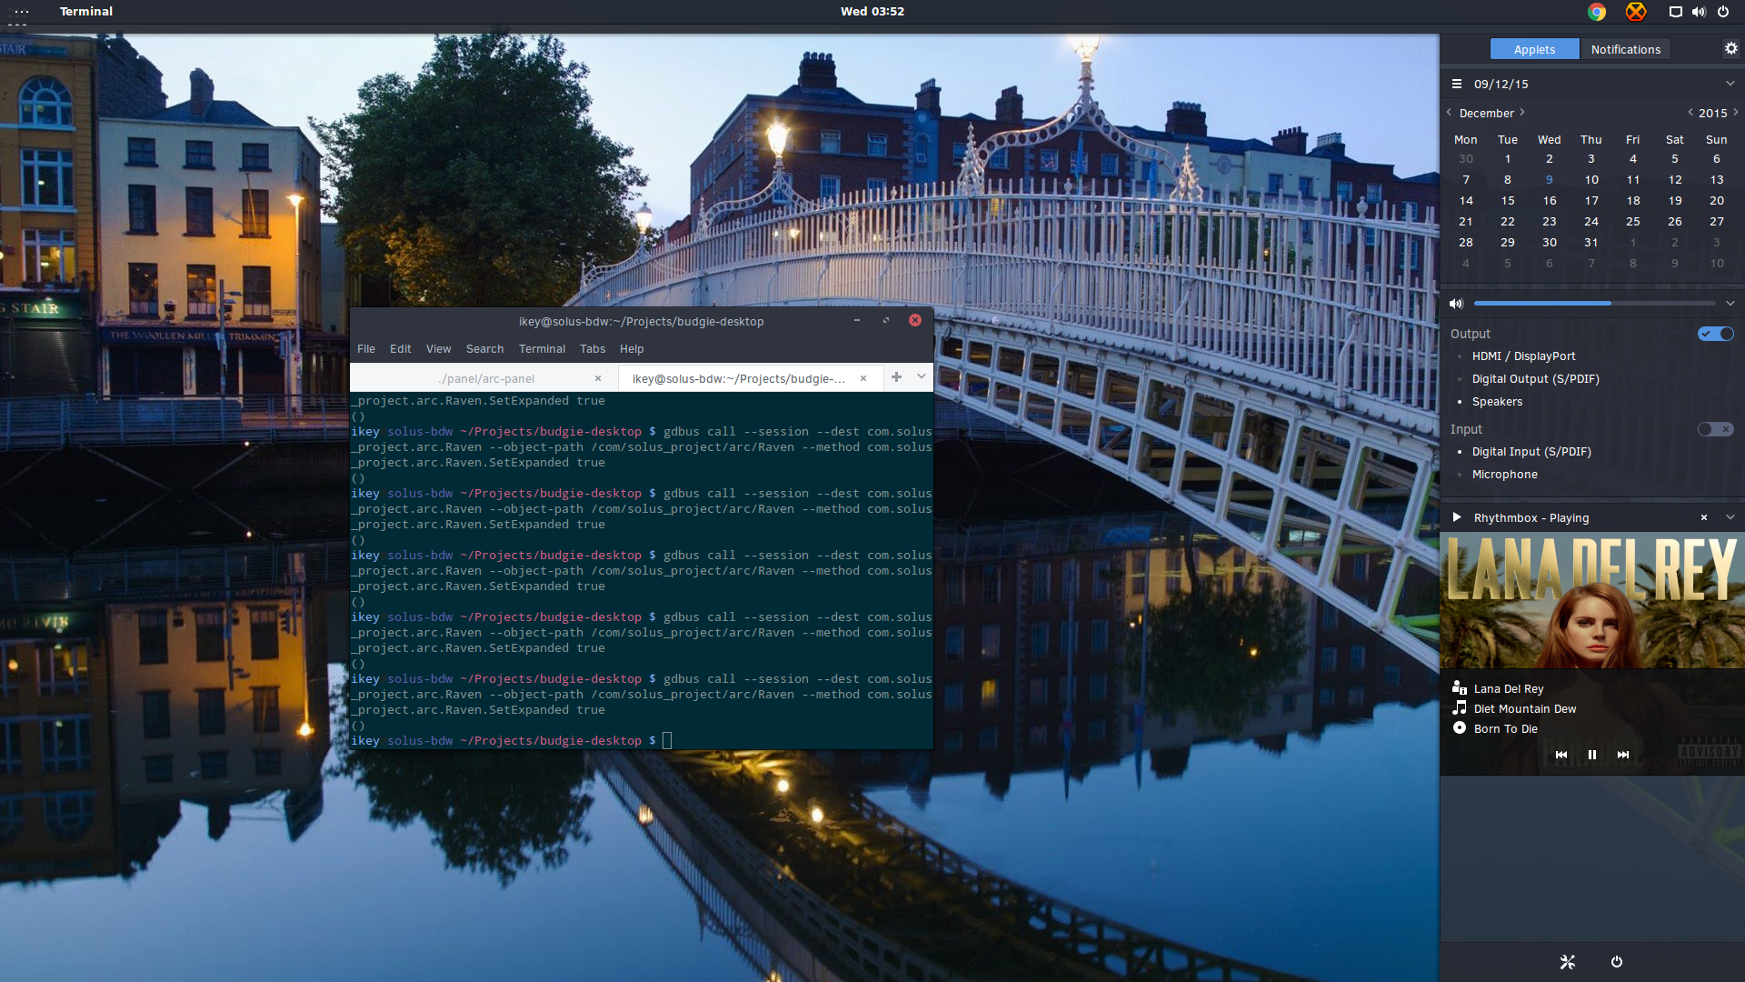Click the power button at Raven bottom

[x=1617, y=962]
